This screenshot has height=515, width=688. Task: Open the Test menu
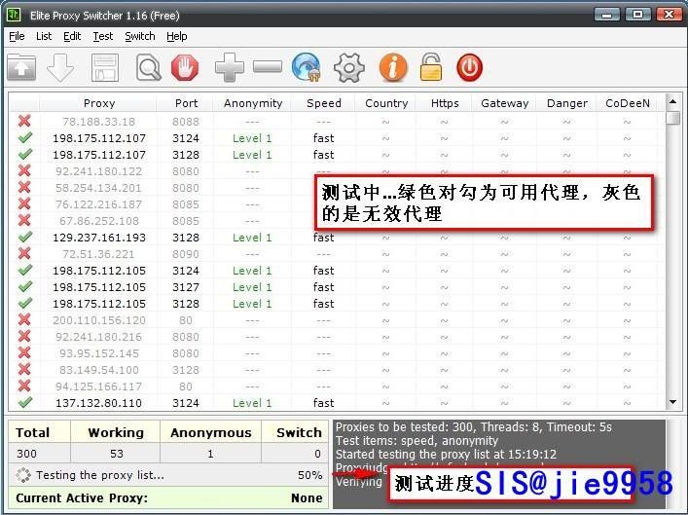click(x=103, y=36)
